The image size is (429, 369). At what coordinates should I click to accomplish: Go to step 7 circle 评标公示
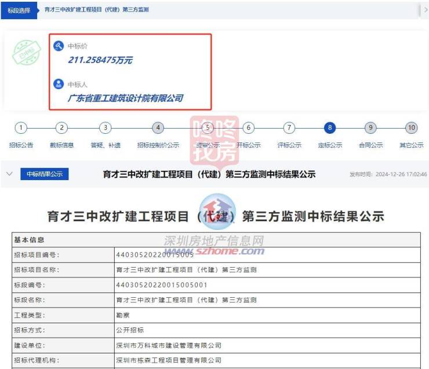(289, 127)
